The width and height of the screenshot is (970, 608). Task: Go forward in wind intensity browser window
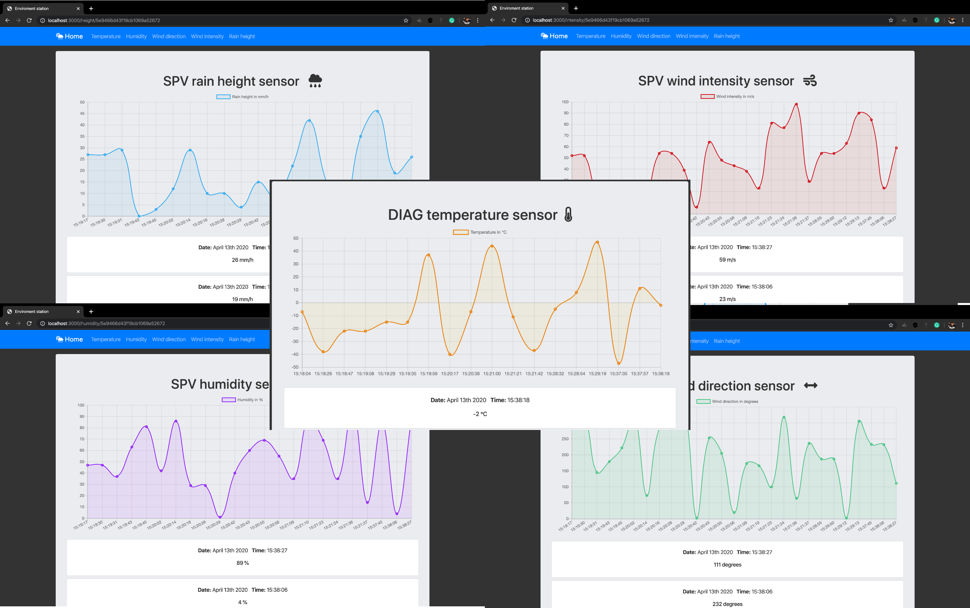click(x=503, y=20)
